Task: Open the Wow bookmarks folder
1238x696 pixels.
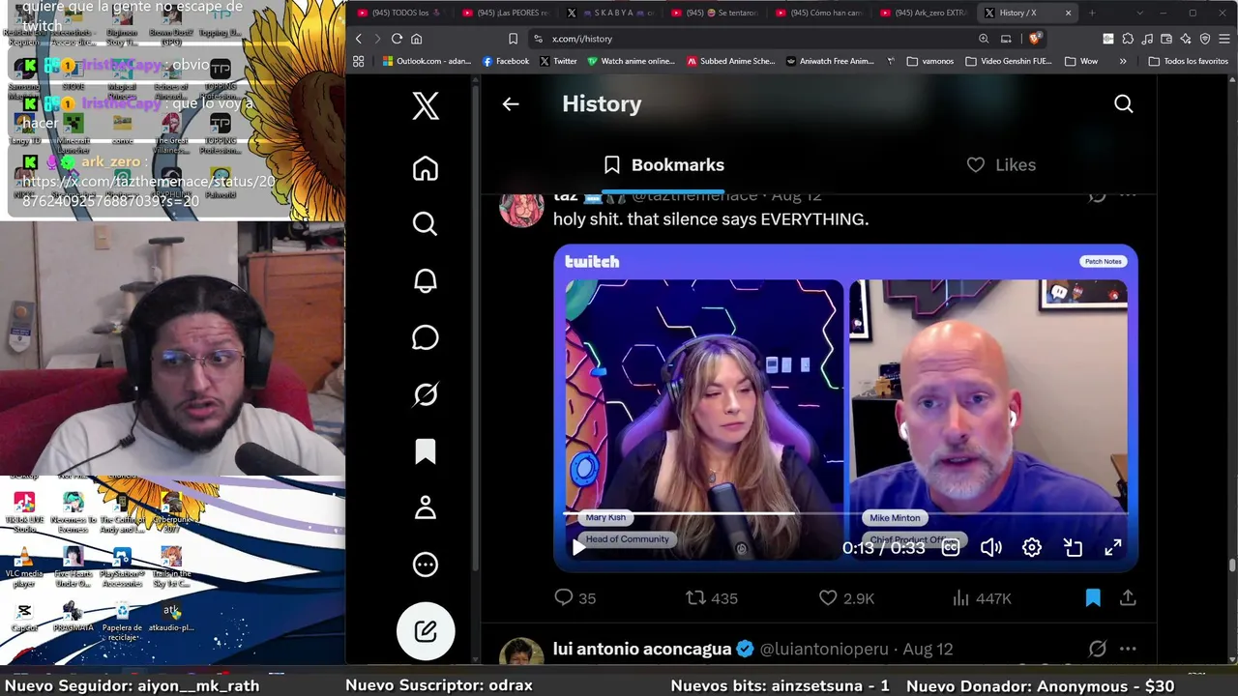Action: click(1081, 61)
